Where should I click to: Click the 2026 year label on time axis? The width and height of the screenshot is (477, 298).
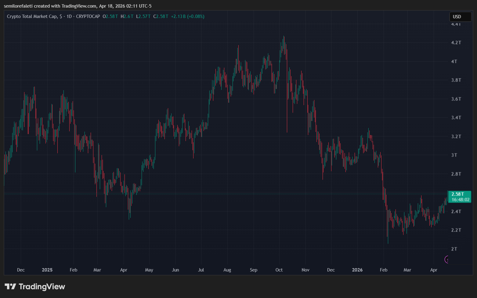pos(357,270)
